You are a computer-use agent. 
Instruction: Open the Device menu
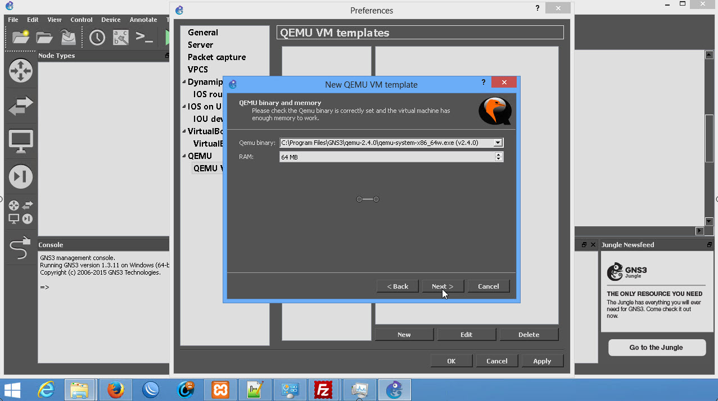click(x=111, y=20)
